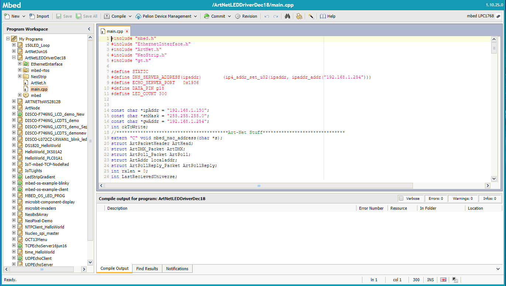506x286 pixels.
Task: Open the Notifications tab
Action: (x=177, y=269)
